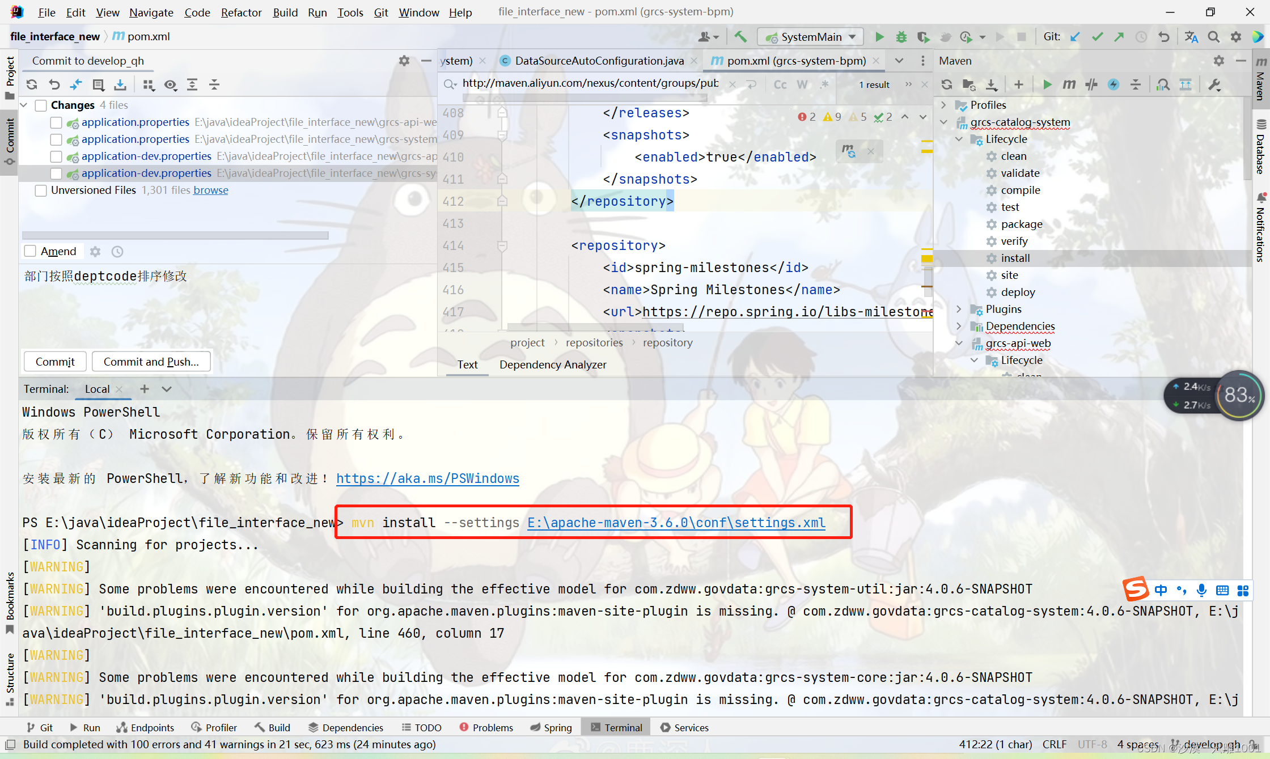
Task: Click the Commit and Push button
Action: tap(151, 362)
